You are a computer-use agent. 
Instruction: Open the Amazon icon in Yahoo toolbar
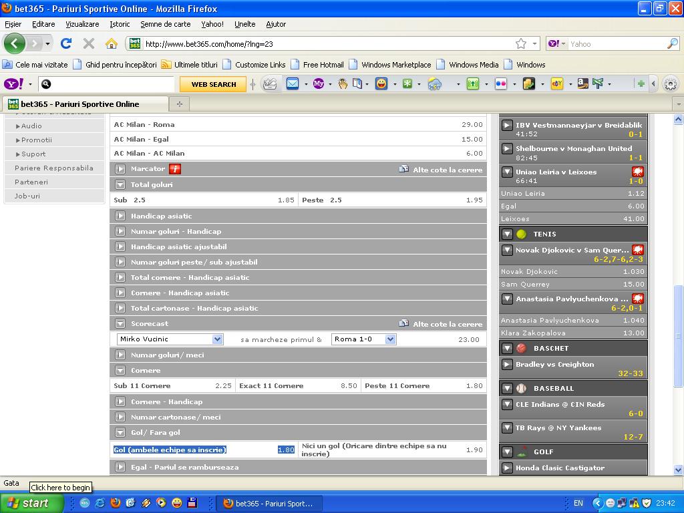point(582,83)
